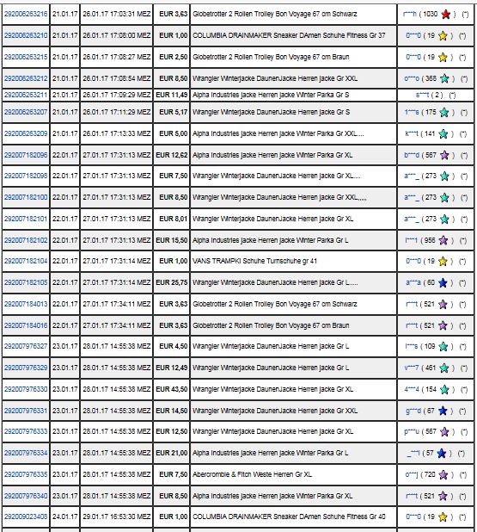
Task: Open bidder profile r***h
Action: click(x=410, y=15)
